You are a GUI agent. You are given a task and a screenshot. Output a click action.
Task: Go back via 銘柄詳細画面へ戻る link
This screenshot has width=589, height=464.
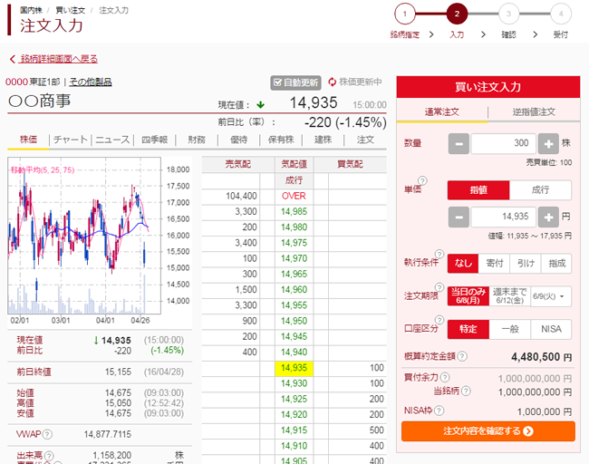click(x=57, y=59)
